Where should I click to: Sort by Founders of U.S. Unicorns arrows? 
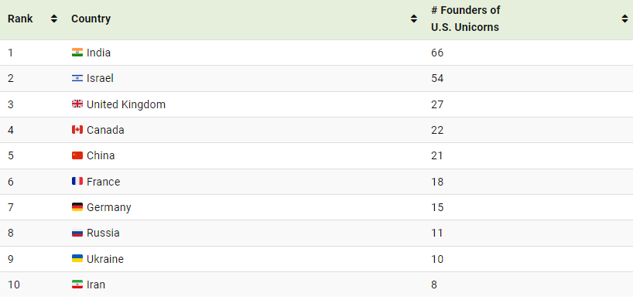625,19
